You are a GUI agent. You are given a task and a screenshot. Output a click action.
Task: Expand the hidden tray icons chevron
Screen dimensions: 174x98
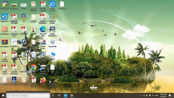(x=141, y=96)
